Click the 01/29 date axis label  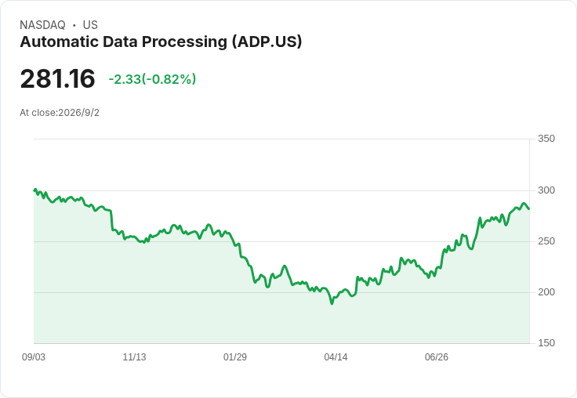click(234, 357)
